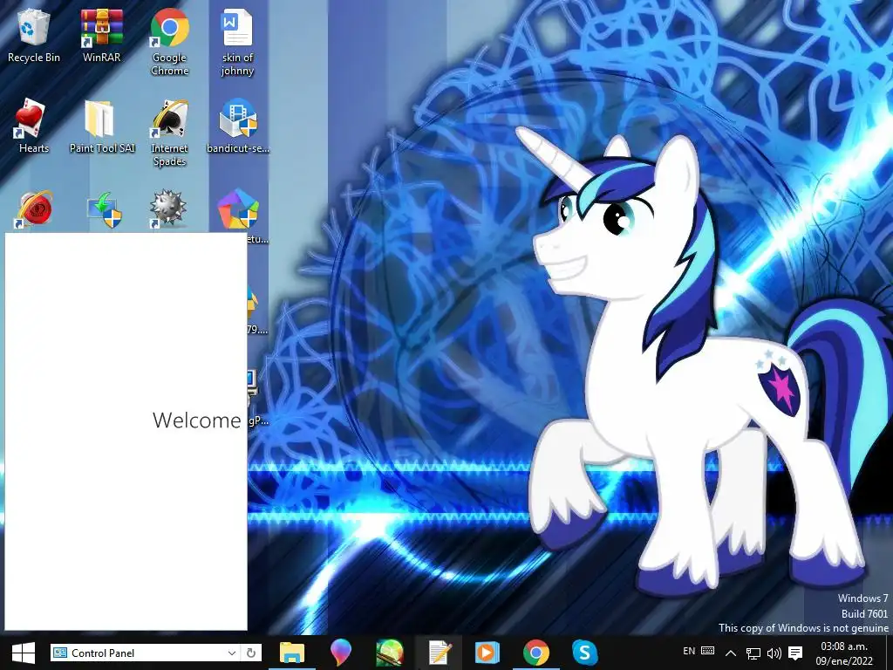The height and width of the screenshot is (670, 893).
Task: Launch WinRAR from the desktop
Action: [x=101, y=35]
